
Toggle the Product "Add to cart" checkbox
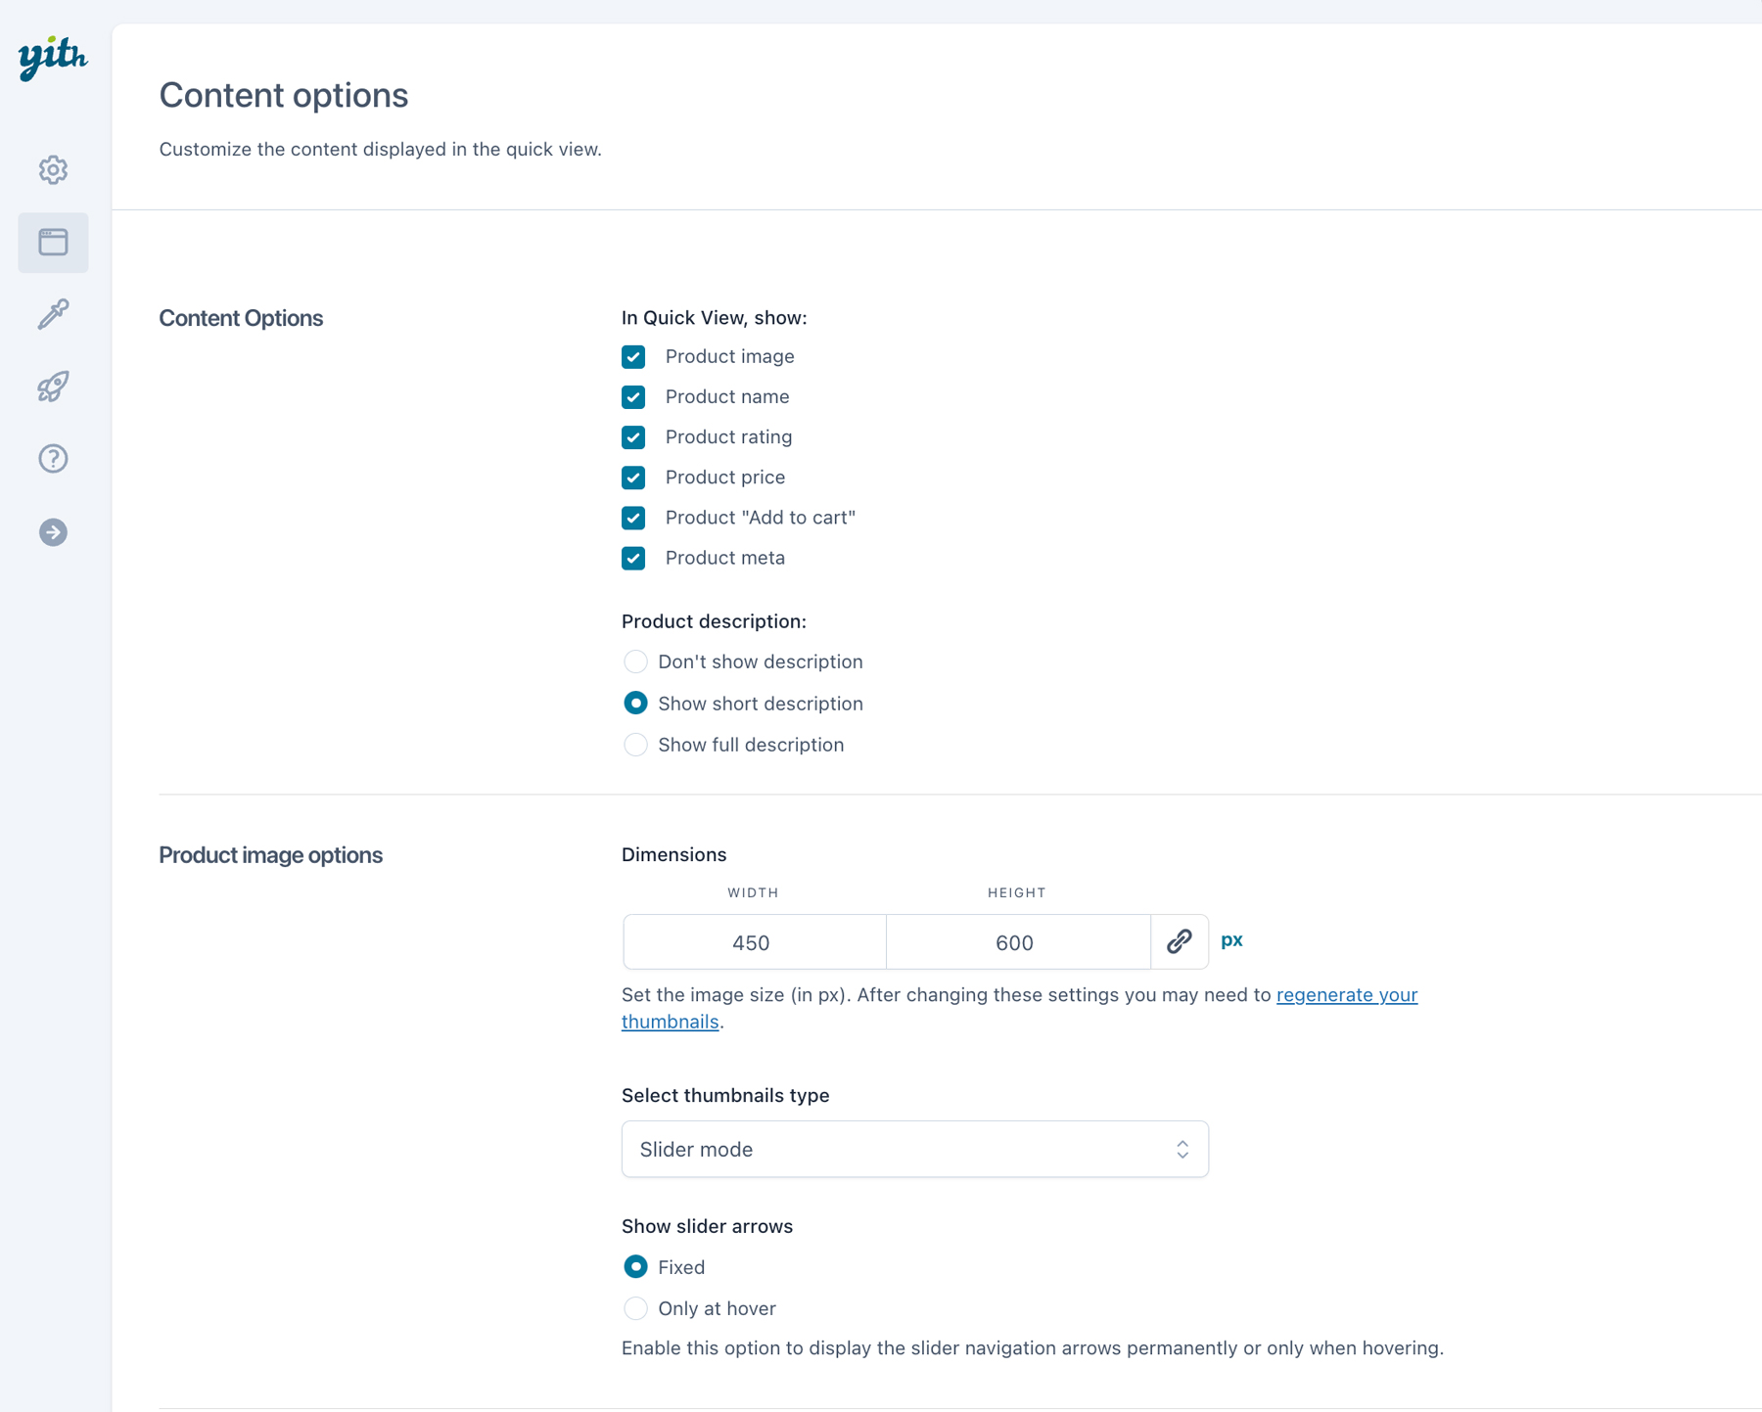pyautogui.click(x=633, y=518)
